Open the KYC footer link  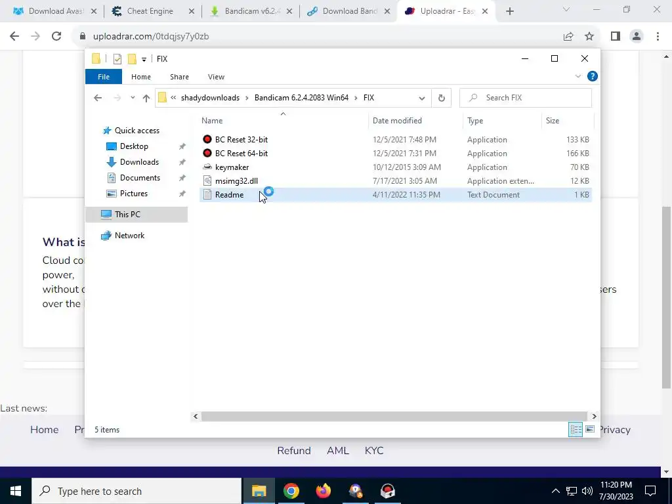coord(373,450)
